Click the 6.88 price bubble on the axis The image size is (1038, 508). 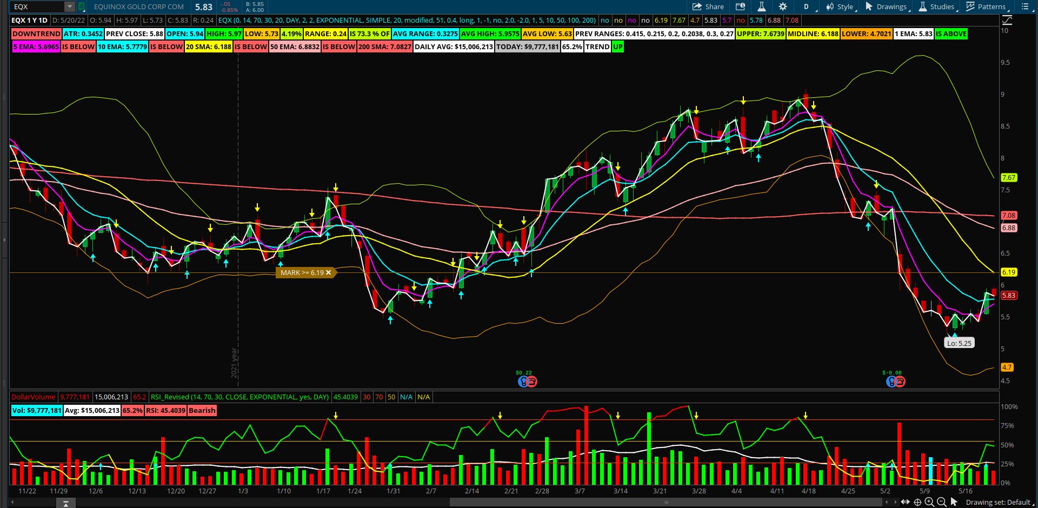tap(1009, 228)
